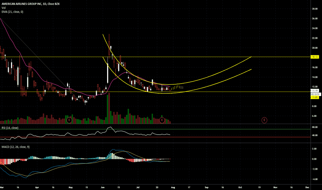Screen dimensions: 322x190
Task: Click the Aug date on time axis
Action: (x=173, y=187)
